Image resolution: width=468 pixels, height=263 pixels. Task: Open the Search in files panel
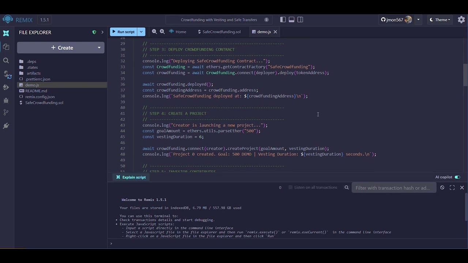6,61
